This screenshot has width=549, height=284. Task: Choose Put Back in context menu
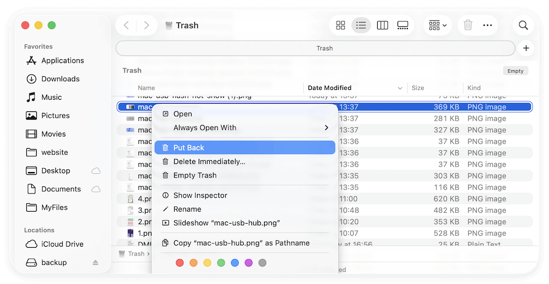(245, 147)
